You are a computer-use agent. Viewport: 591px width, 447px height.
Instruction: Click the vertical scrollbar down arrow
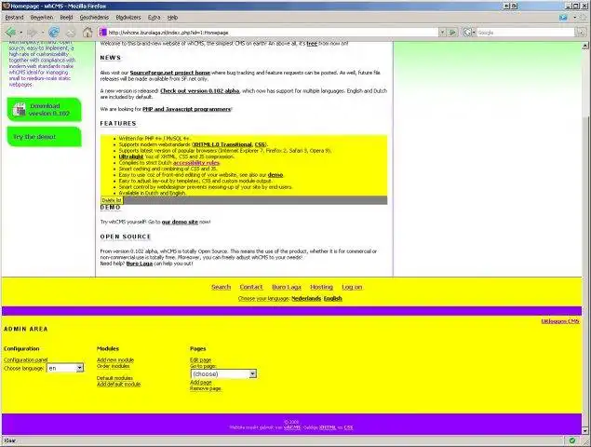click(585, 430)
